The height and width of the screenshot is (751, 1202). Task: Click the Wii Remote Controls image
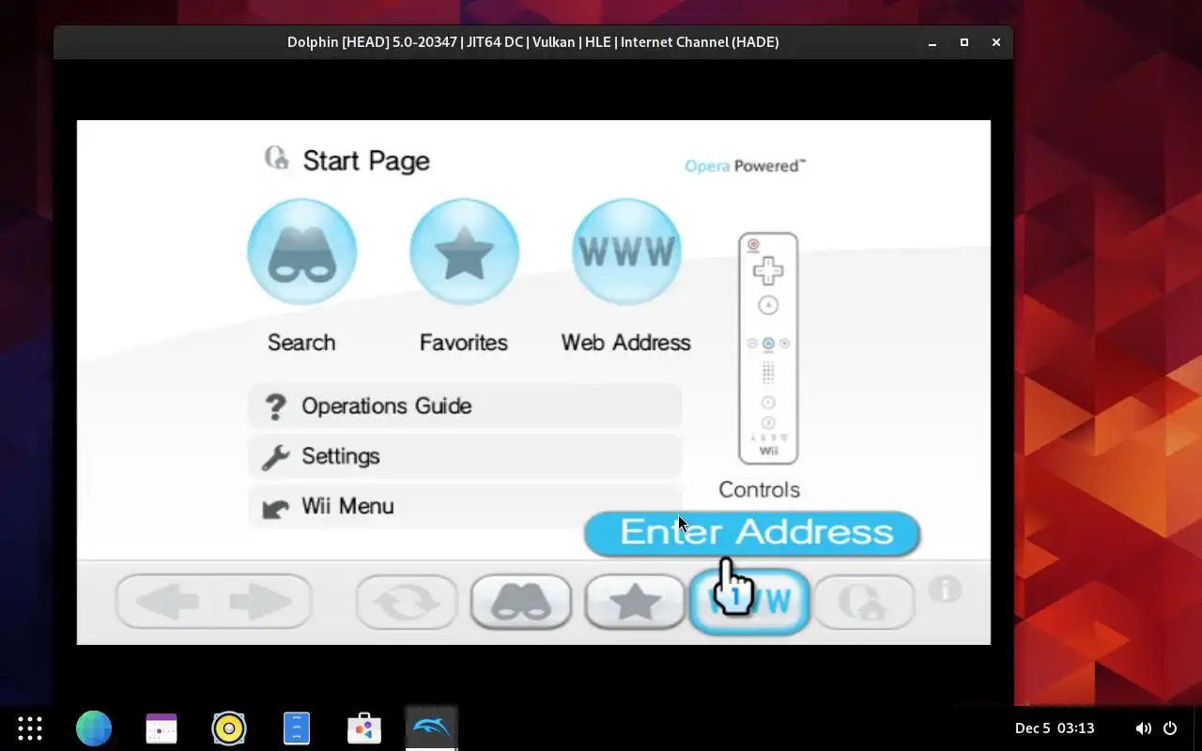(x=768, y=348)
